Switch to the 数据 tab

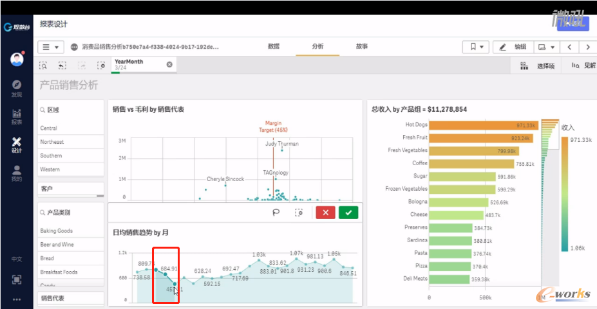coord(274,47)
